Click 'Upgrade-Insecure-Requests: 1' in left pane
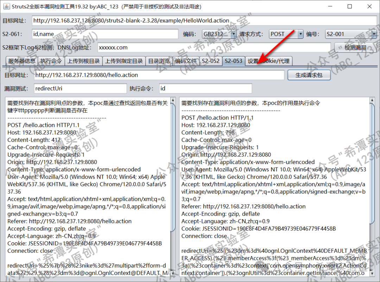 coord(46,155)
